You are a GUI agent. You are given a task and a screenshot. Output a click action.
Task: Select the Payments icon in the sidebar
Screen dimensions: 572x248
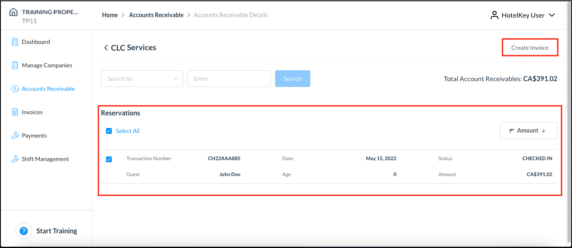pyautogui.click(x=15, y=135)
